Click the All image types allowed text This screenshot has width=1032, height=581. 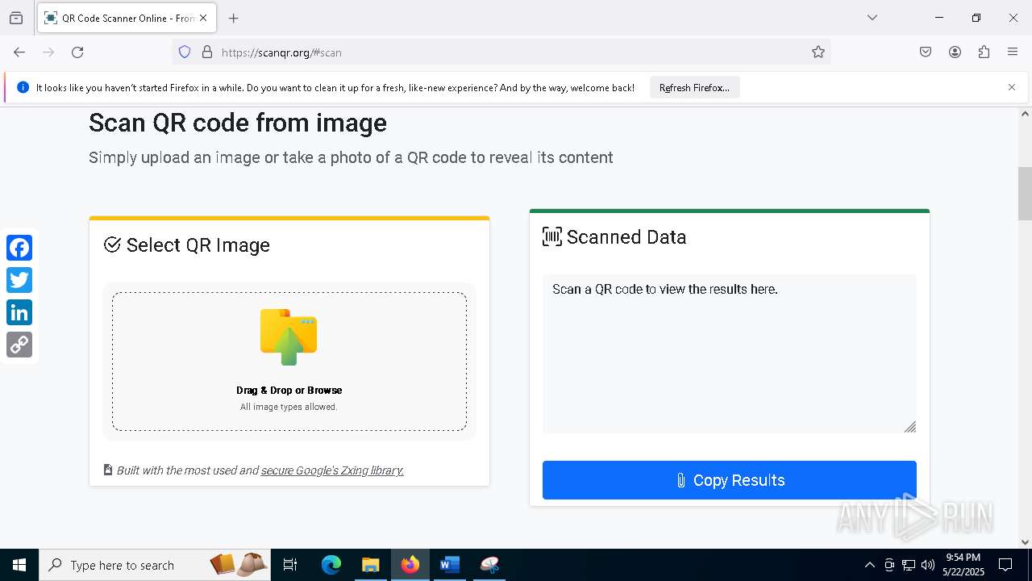[289, 407]
